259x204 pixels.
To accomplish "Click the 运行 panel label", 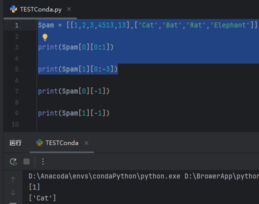I will pos(15,143).
